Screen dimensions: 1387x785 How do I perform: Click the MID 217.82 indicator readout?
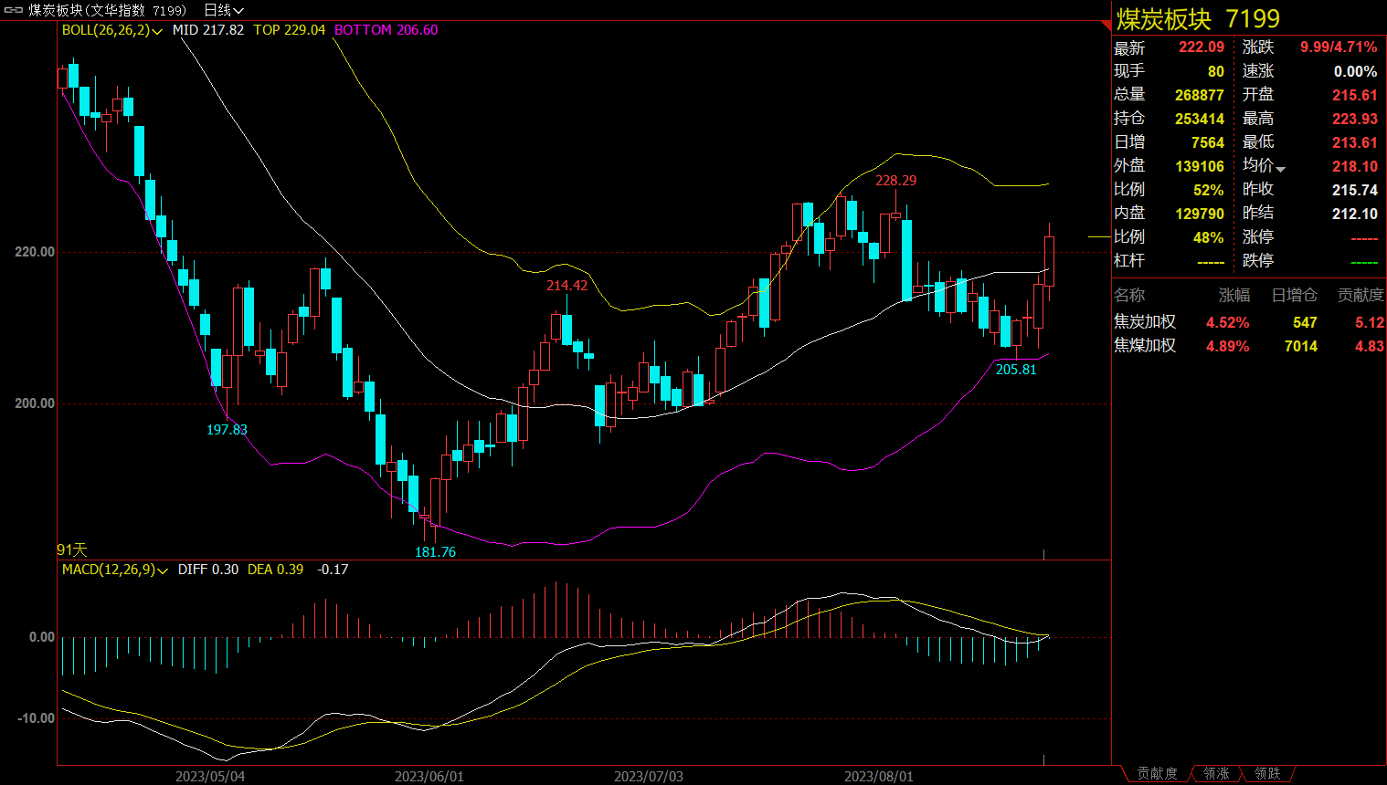[x=208, y=30]
